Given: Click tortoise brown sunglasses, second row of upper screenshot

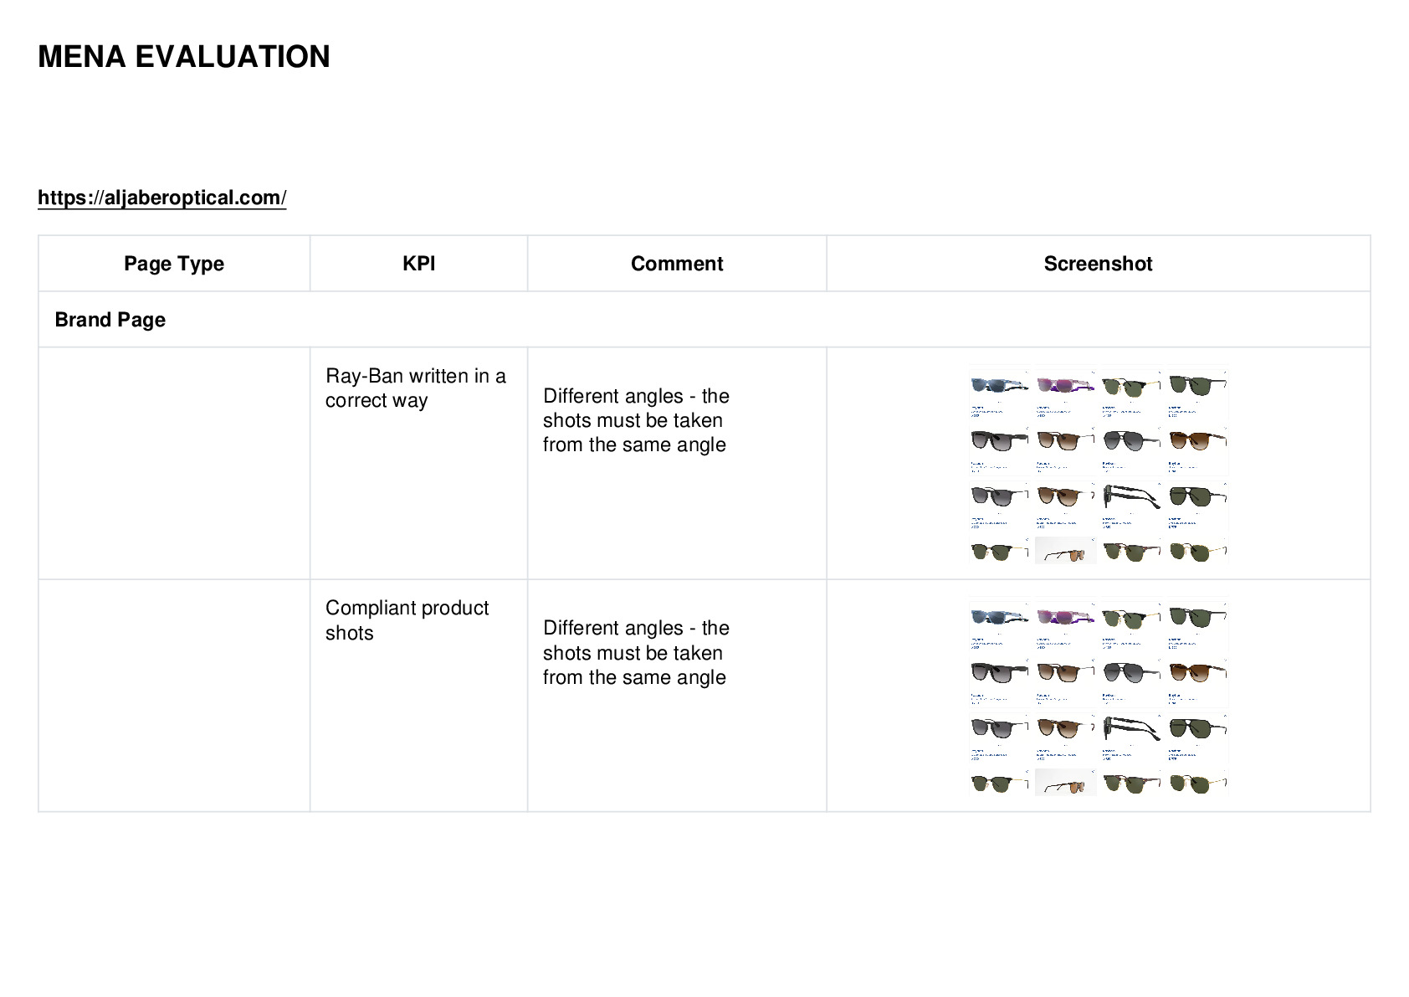Looking at the screenshot, I should coord(1197,439).
